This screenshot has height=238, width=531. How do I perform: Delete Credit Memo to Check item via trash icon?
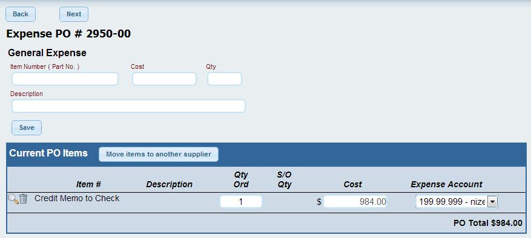[23, 199]
